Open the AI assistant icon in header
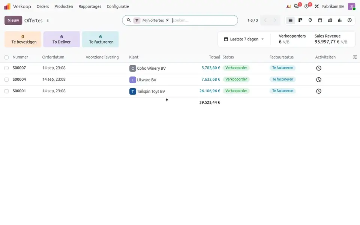 click(288, 6)
